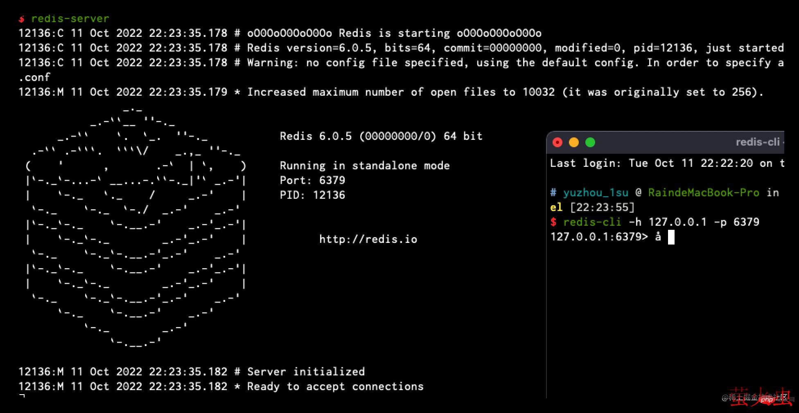799x413 pixels.
Task: Click the php watermark logo
Action: [766, 400]
